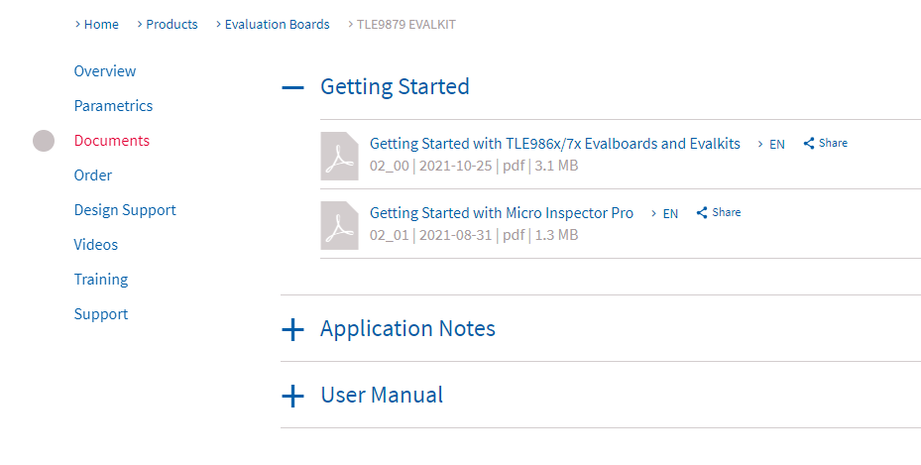Click the Getting Started section heading
921x465 pixels.
[x=395, y=87]
